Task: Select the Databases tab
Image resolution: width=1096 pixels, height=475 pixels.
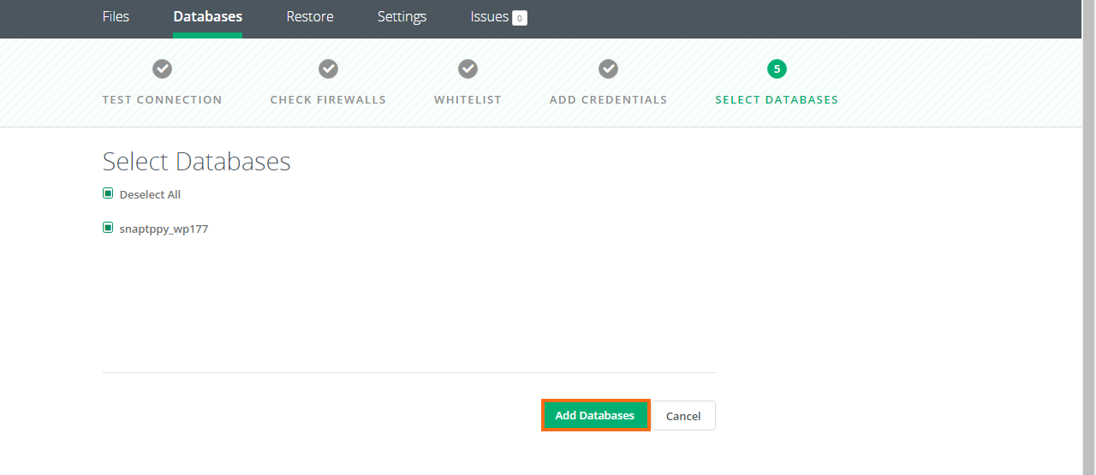Action: click(207, 17)
